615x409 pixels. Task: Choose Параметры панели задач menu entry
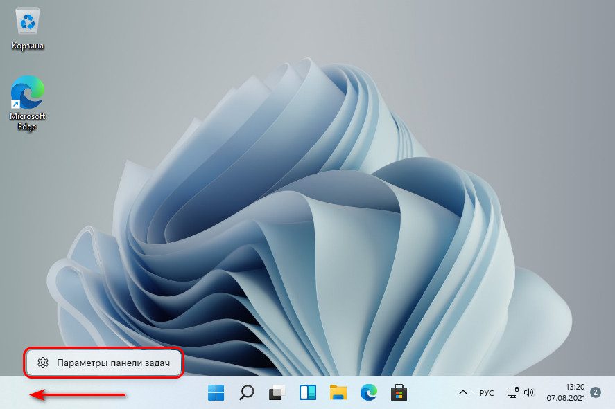104,363
